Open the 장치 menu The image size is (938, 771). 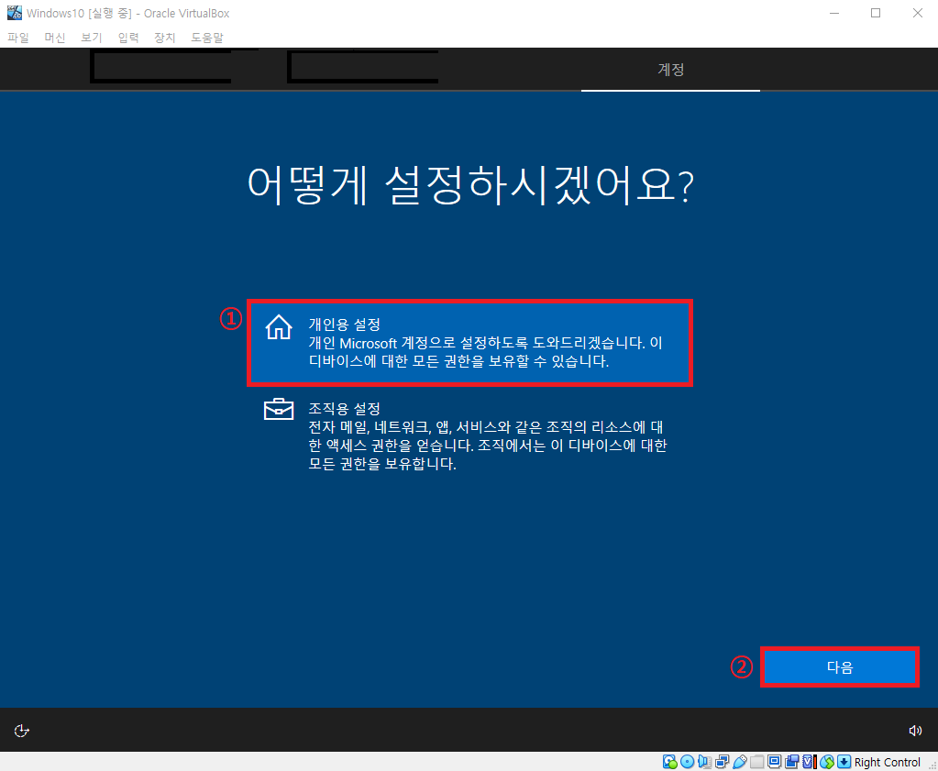pos(164,37)
